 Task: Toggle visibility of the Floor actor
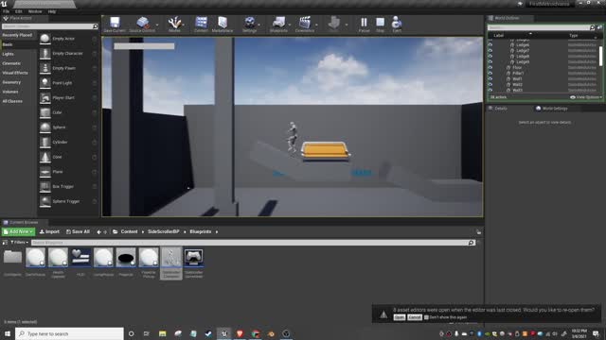point(490,67)
